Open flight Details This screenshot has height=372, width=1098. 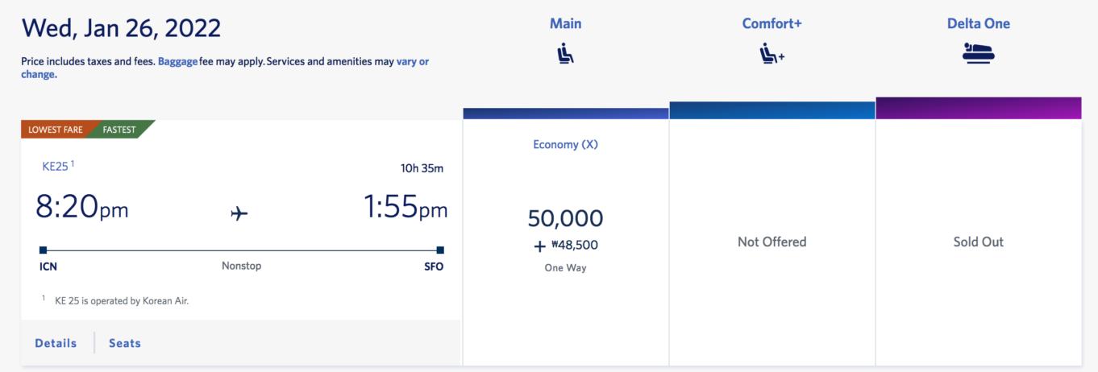pos(56,343)
